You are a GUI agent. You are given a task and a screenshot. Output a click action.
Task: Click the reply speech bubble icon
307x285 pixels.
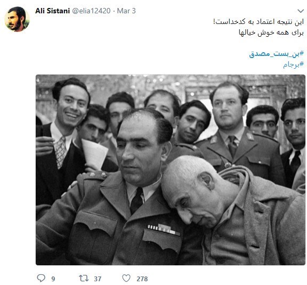41,278
